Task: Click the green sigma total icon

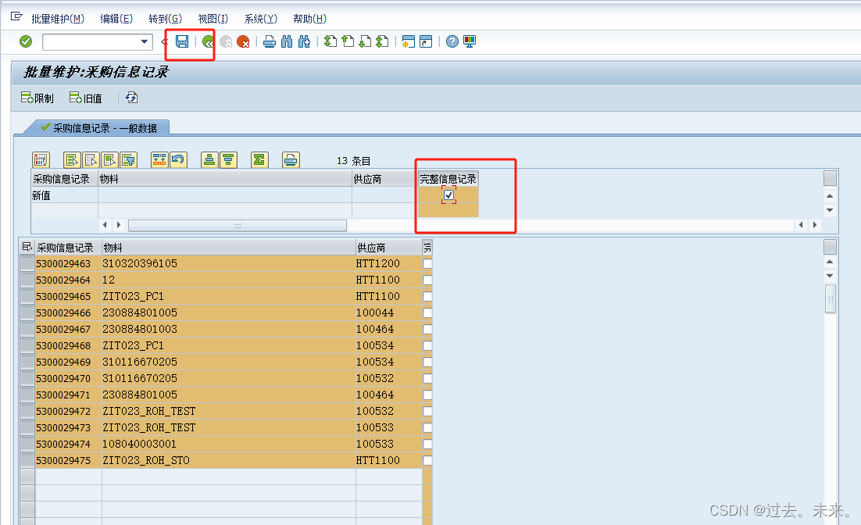Action: (259, 160)
